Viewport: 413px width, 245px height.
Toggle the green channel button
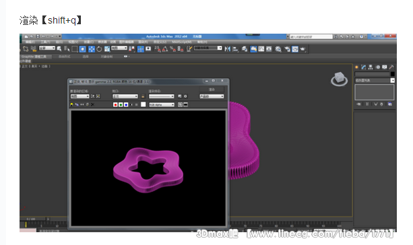point(121,104)
